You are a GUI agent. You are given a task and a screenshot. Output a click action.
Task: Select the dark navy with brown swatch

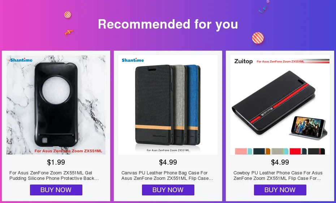[x=262, y=151]
